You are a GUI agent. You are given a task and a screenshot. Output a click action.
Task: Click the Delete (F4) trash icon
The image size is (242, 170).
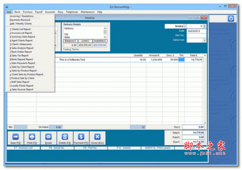tap(65, 137)
